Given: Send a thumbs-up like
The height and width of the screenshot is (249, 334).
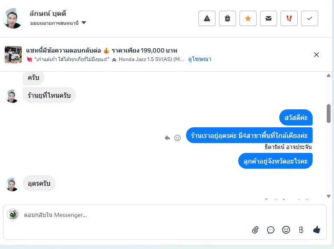Looking at the screenshot, I should tap(317, 230).
